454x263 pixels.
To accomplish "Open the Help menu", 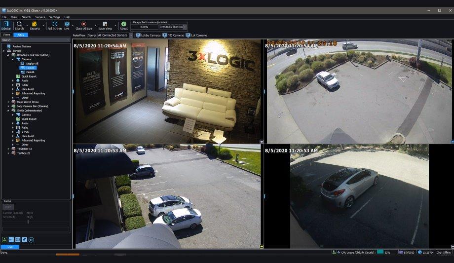I will (x=67, y=17).
